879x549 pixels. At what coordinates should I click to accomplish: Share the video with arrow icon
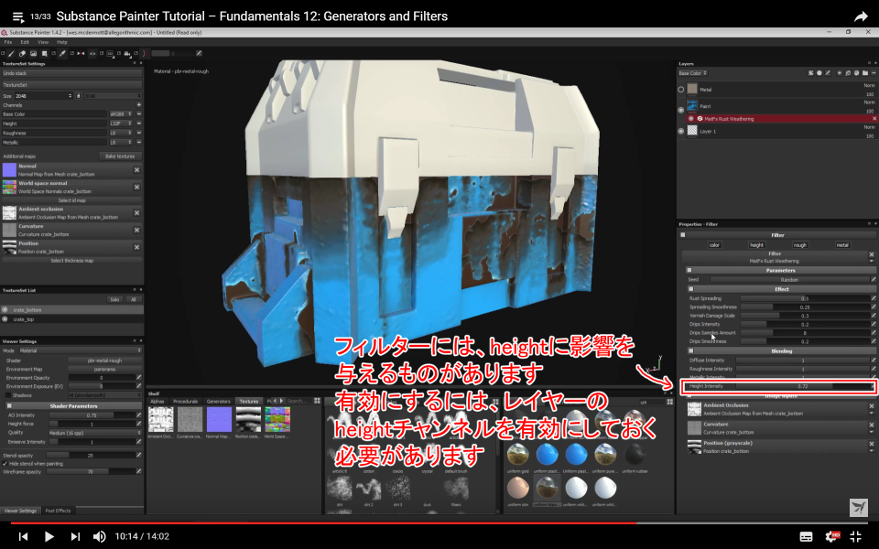(x=861, y=16)
